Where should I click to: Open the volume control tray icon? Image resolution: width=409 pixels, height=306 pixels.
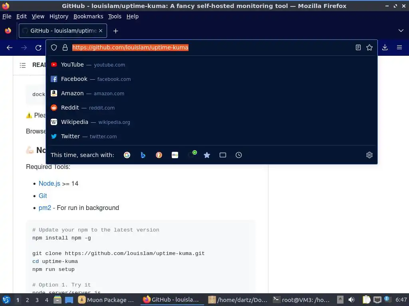pos(351,300)
